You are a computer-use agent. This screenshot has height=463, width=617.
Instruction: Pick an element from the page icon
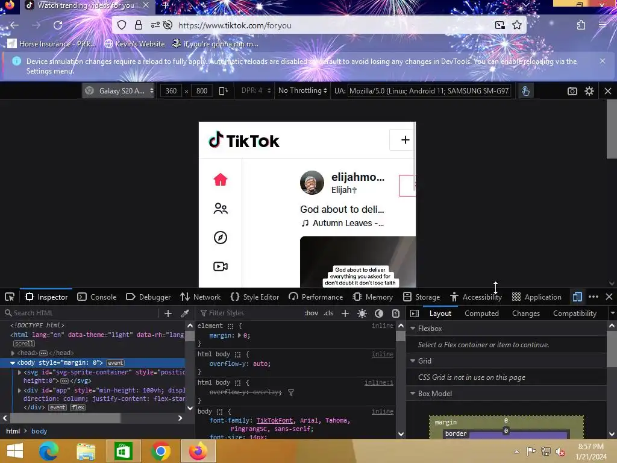coord(10,297)
